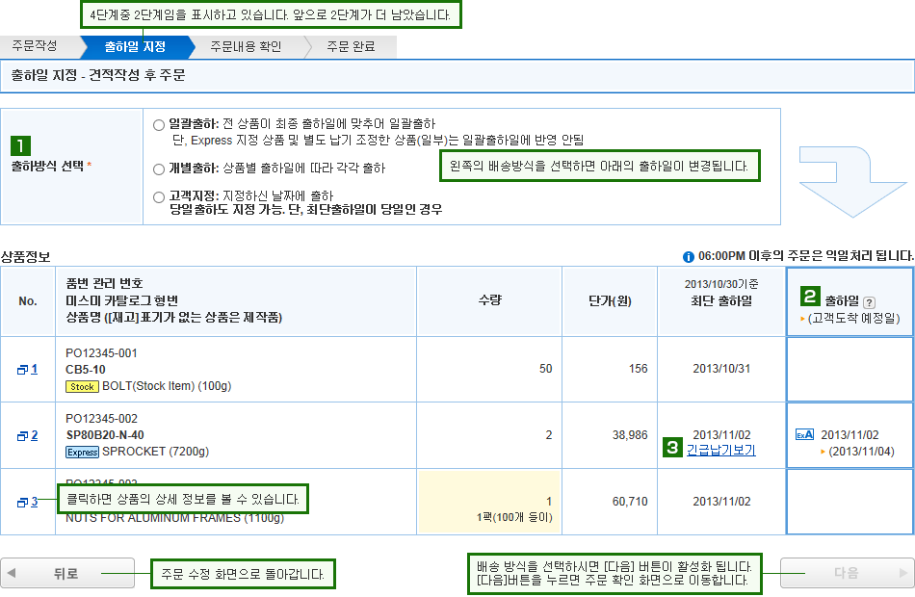Select the 일괄출하 radio option
915x597 pixels.
pos(159,125)
